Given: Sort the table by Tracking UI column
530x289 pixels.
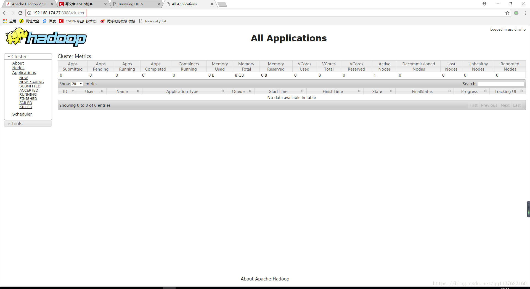Looking at the screenshot, I should tap(508, 92).
